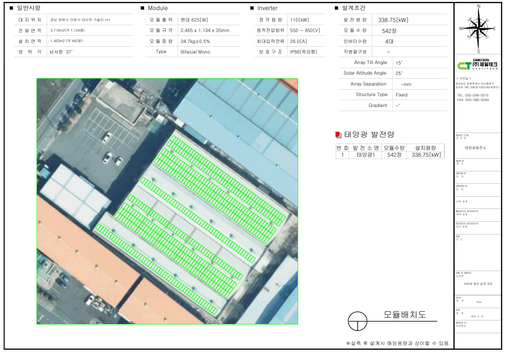This screenshot has width=506, height=352.
Task: Click the Structure Type Fixed value
Action: click(401, 95)
